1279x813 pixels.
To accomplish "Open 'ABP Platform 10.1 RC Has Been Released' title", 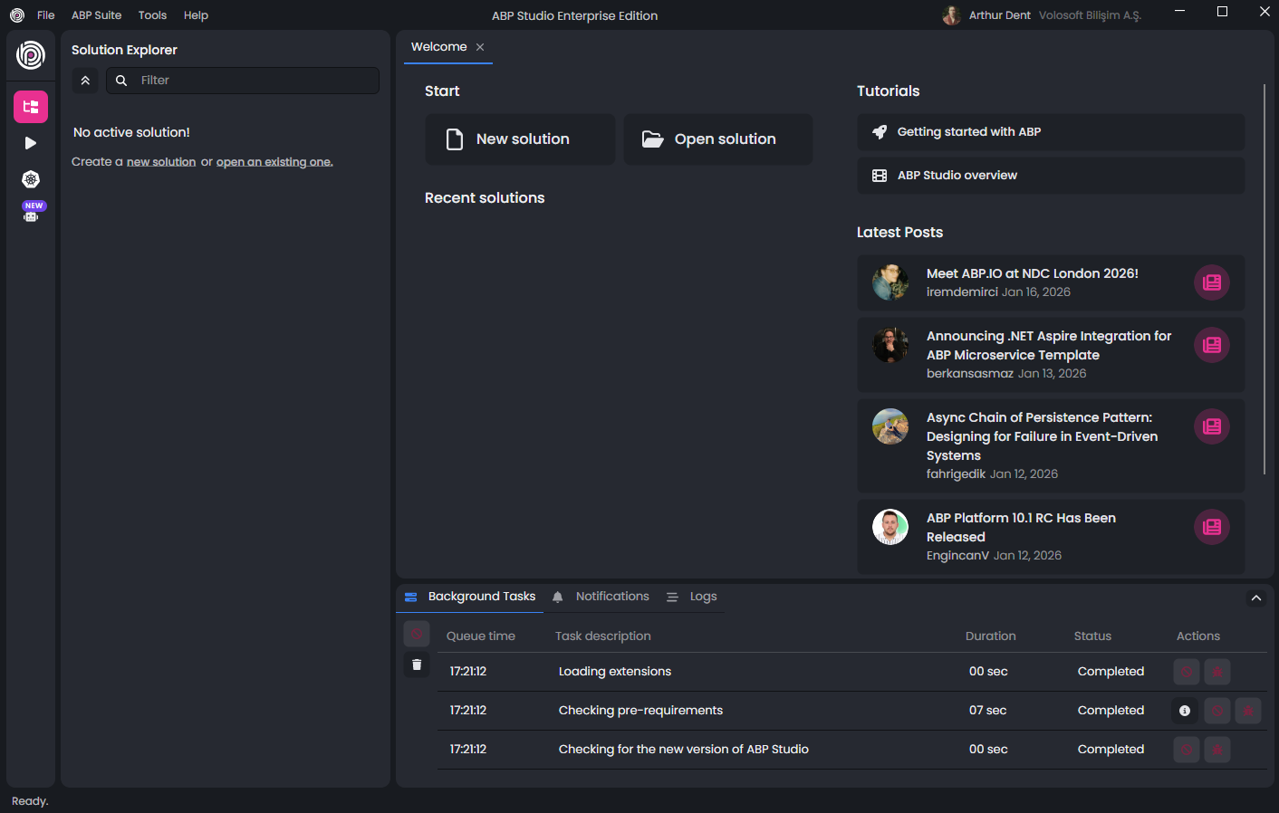I will click(x=1021, y=528).
